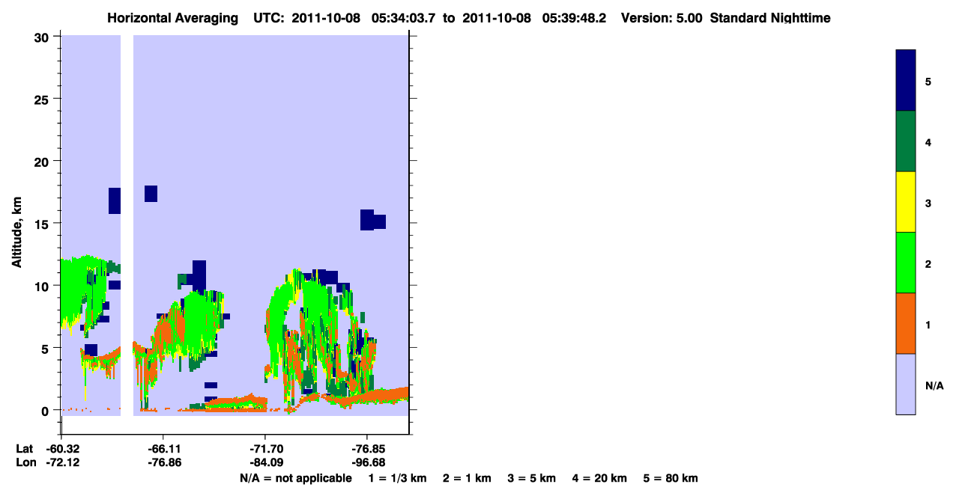This screenshot has width=974, height=499.
Task: Click the latitude value -60.32
Action: (x=62, y=449)
